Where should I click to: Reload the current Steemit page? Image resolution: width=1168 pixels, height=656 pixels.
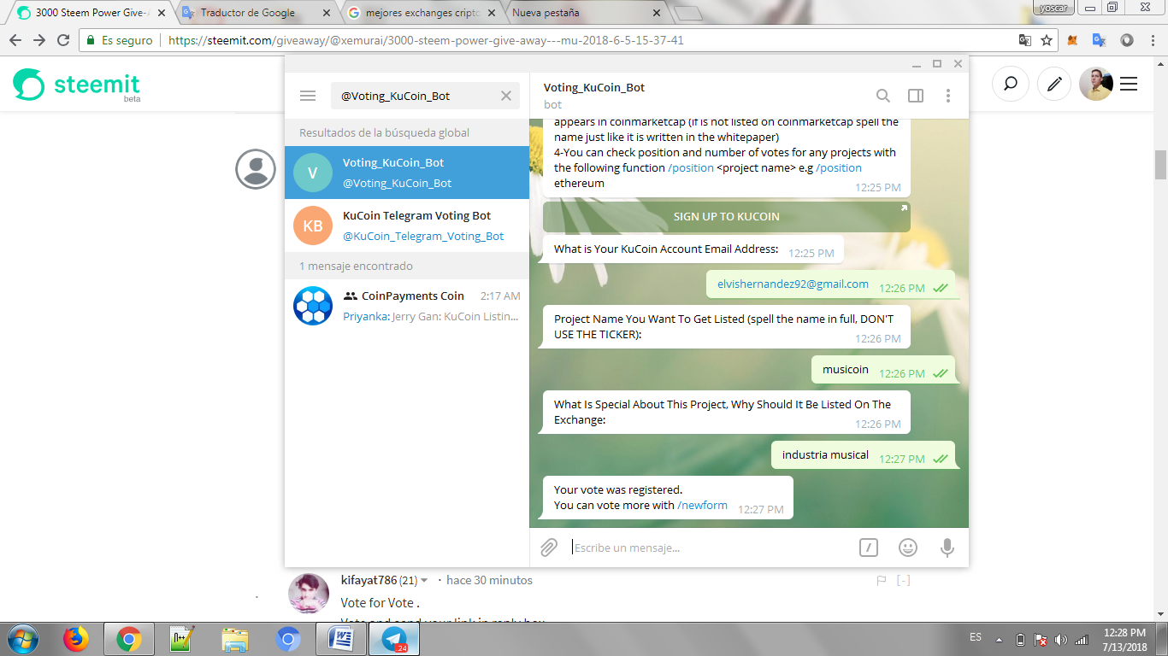(x=63, y=40)
